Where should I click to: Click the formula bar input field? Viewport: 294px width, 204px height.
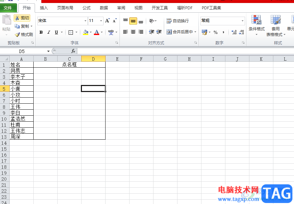point(186,51)
